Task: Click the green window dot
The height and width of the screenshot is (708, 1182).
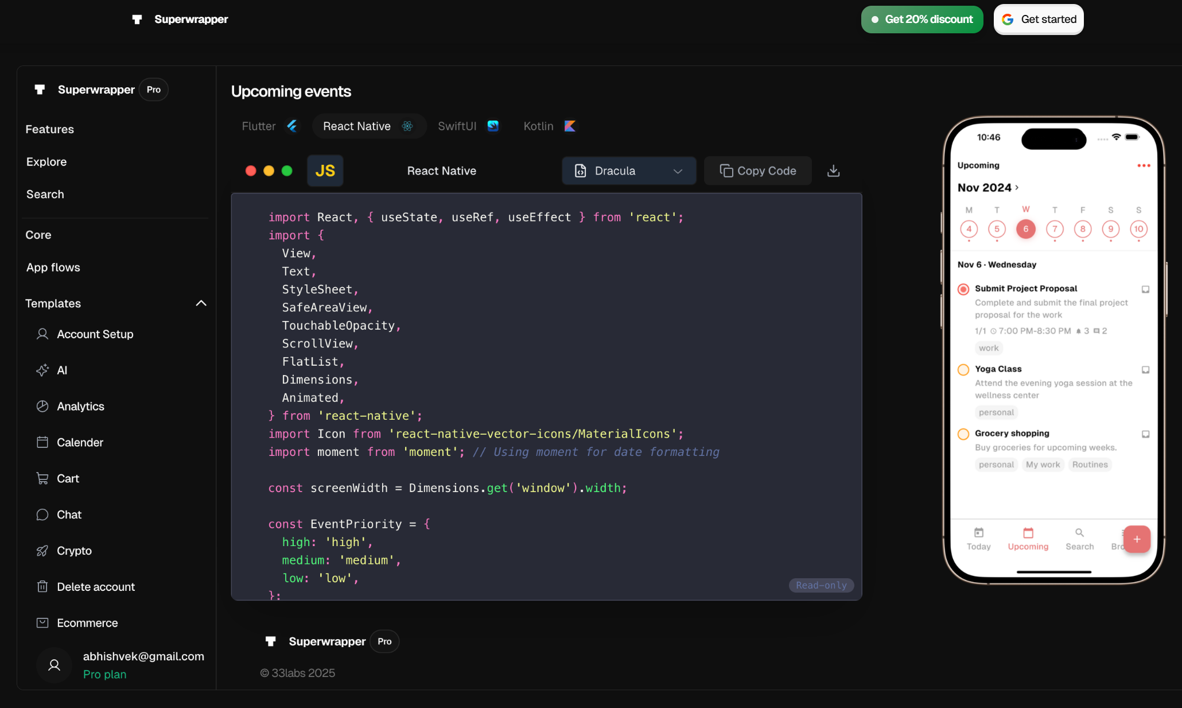Action: pos(287,171)
